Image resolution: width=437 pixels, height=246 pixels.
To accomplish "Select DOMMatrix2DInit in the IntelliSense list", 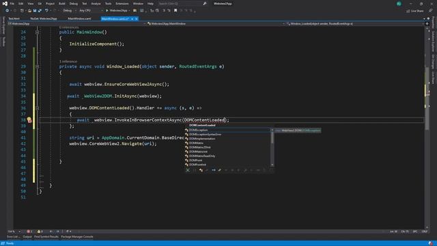I will click(x=227, y=148).
